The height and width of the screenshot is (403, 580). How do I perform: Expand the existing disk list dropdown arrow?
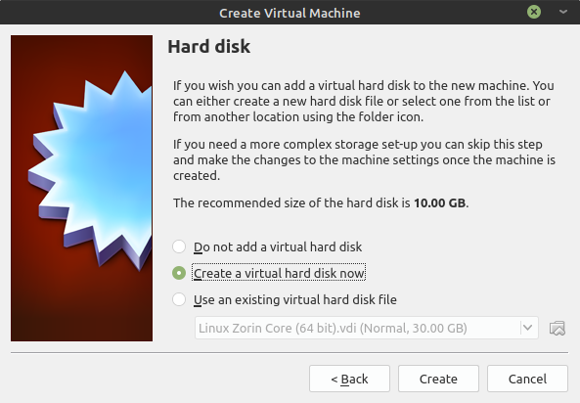tap(528, 328)
